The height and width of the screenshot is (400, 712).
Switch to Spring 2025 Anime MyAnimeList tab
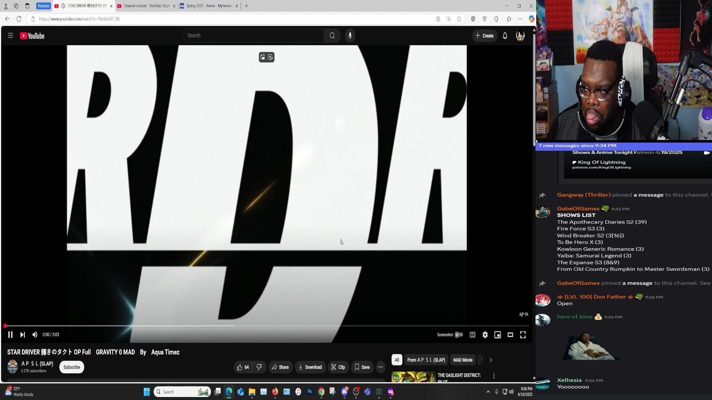coord(209,6)
